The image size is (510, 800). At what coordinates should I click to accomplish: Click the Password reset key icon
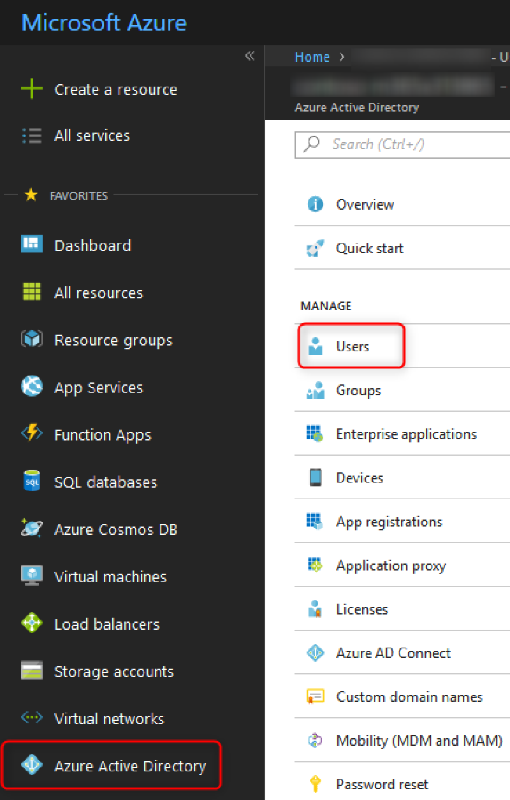pos(315,783)
